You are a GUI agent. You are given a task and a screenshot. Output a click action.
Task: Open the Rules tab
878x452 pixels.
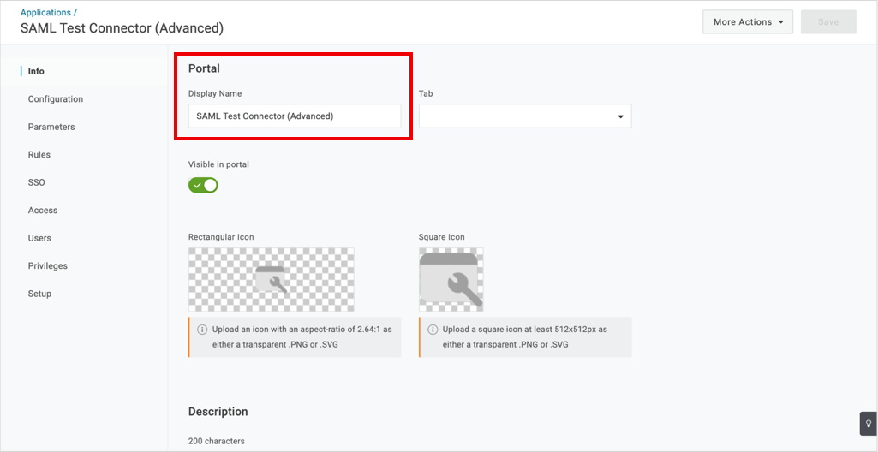point(39,154)
